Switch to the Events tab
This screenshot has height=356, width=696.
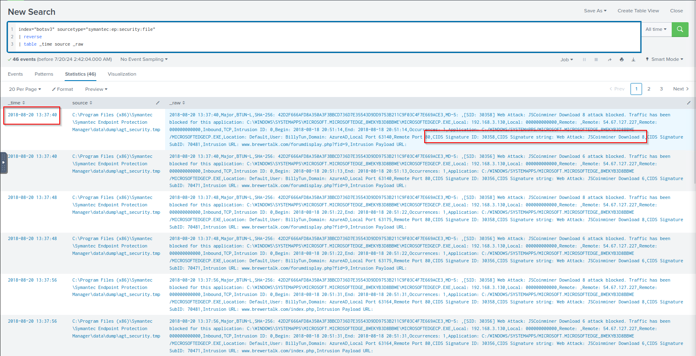tap(15, 74)
